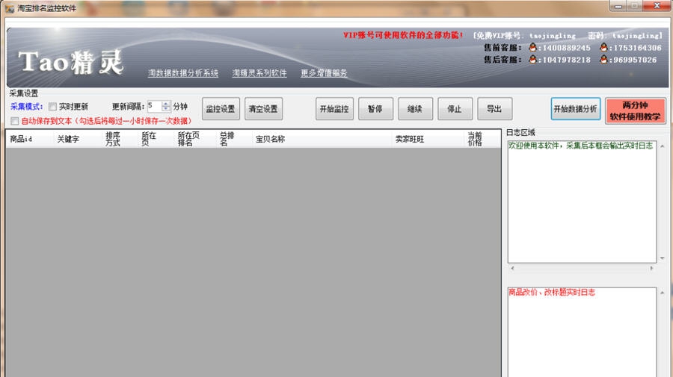Start monitoring with 开始监控
The width and height of the screenshot is (673, 377).
334,109
